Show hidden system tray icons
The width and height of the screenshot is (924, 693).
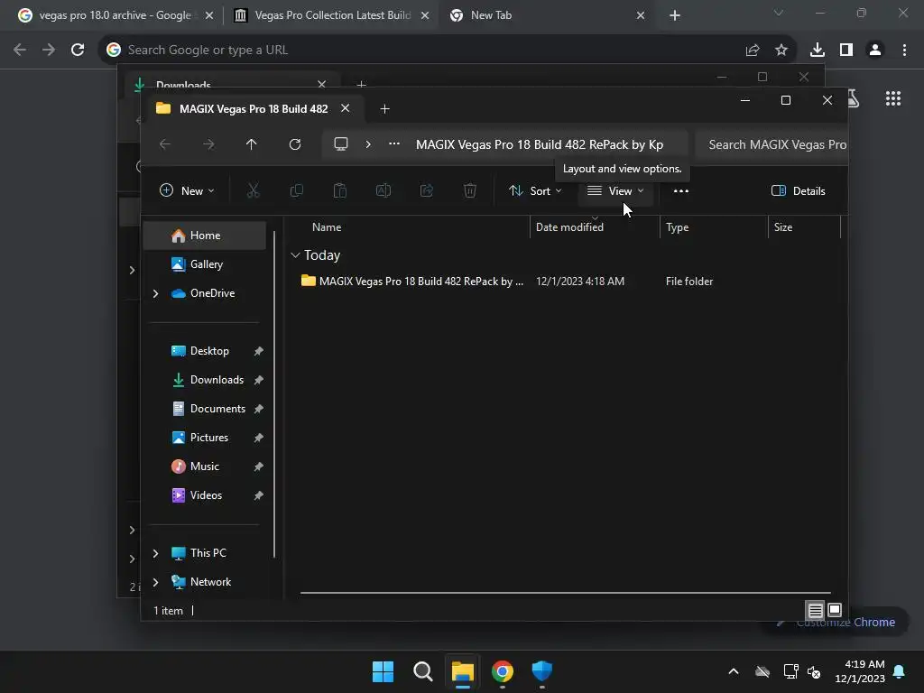734,671
